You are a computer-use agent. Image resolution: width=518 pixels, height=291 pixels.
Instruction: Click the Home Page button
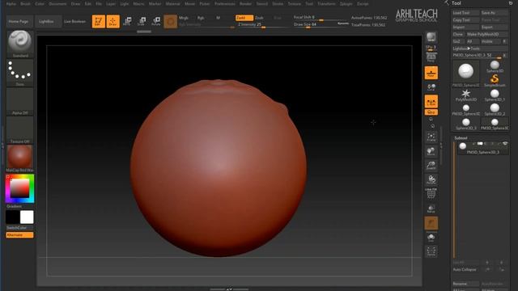pos(19,22)
